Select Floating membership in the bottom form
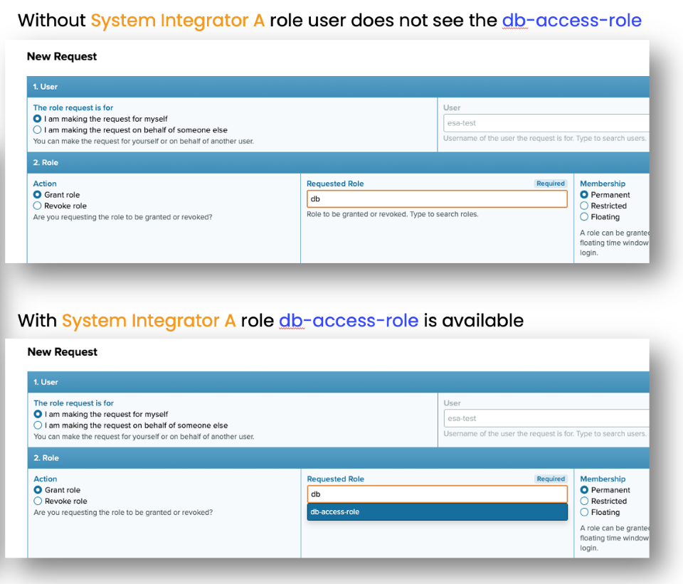Screen dimensions: 683x584 tap(585, 511)
